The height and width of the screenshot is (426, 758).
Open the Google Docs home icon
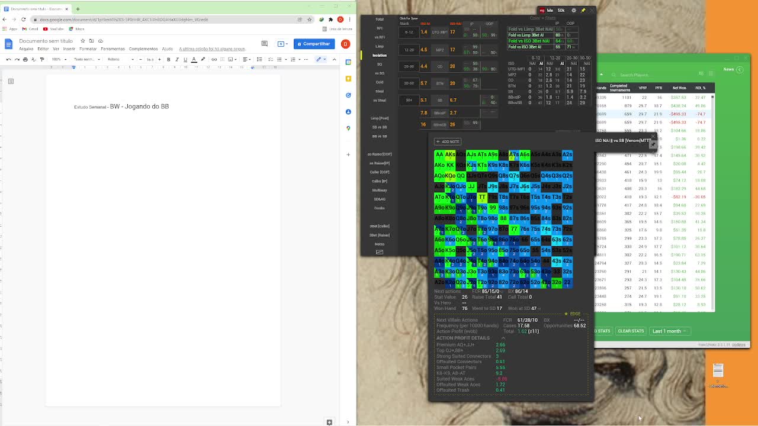coord(8,44)
